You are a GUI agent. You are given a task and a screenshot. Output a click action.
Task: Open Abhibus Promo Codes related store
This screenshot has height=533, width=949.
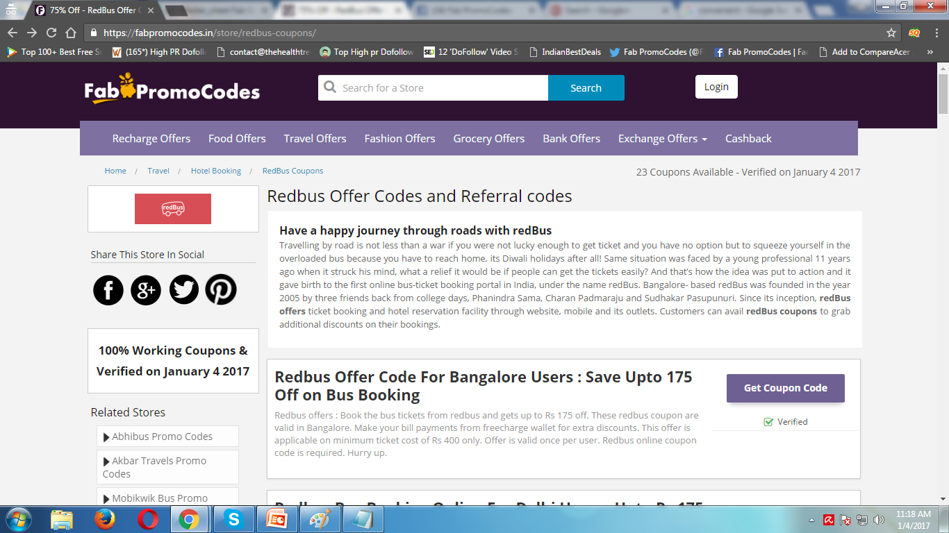(x=167, y=437)
